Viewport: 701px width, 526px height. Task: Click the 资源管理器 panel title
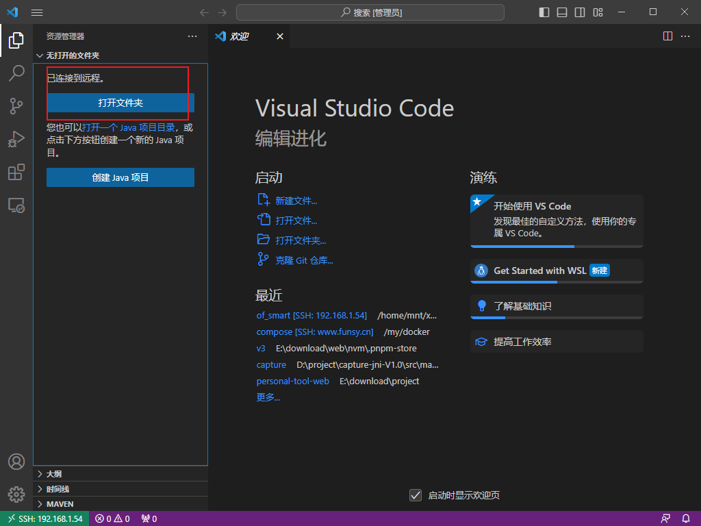point(65,36)
